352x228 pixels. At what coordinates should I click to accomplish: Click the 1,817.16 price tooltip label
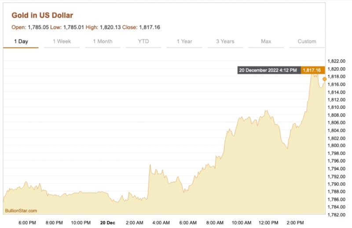tap(312, 70)
